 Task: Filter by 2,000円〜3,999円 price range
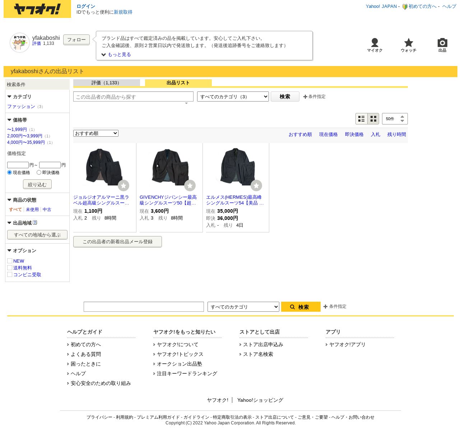click(x=25, y=136)
